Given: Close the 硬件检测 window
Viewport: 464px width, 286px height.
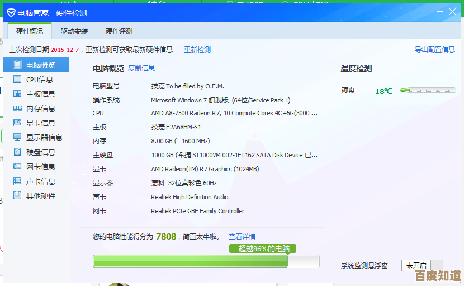Looking at the screenshot, I should [x=452, y=12].
